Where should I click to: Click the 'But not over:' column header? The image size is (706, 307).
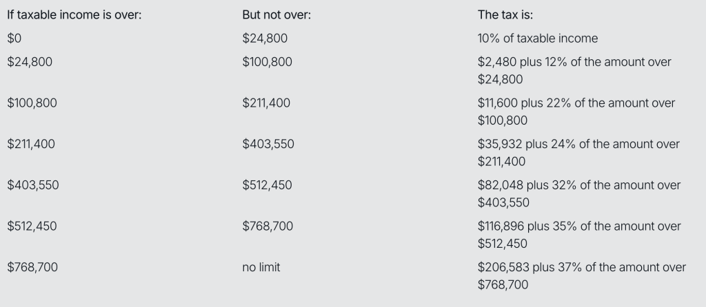coord(276,15)
